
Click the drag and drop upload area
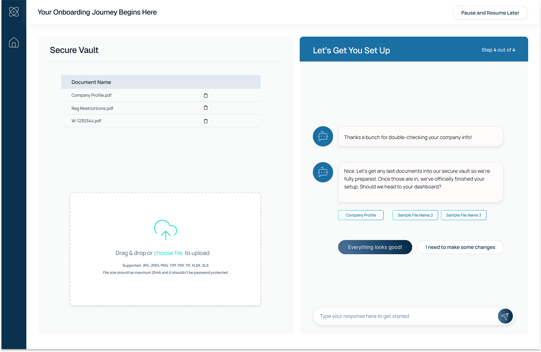[165, 288]
